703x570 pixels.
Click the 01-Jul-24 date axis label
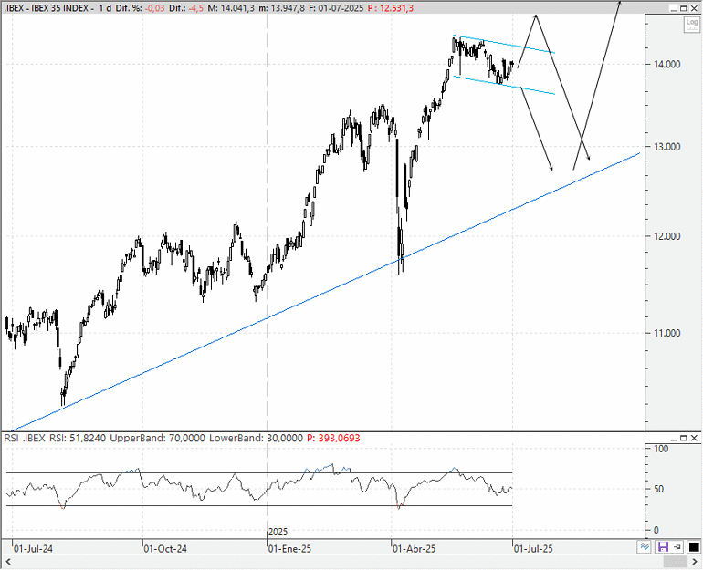(33, 549)
